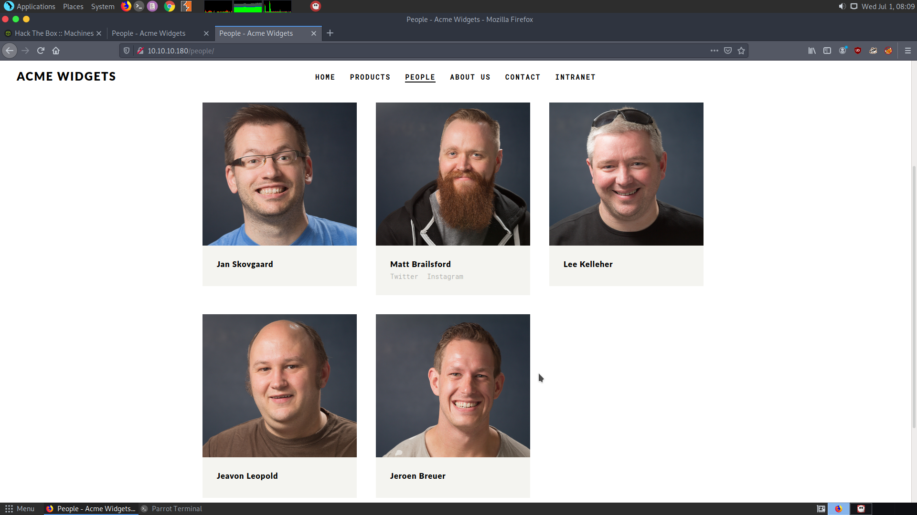Show sidebars using the sidebar icon
Image resolution: width=917 pixels, height=515 pixels.
[x=827, y=51]
